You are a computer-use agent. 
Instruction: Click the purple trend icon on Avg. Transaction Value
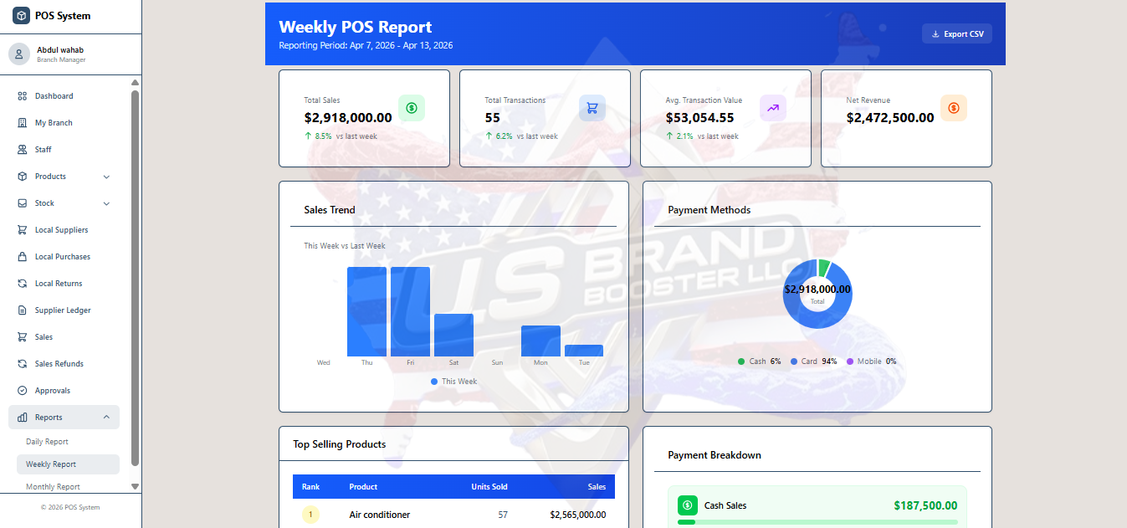772,108
